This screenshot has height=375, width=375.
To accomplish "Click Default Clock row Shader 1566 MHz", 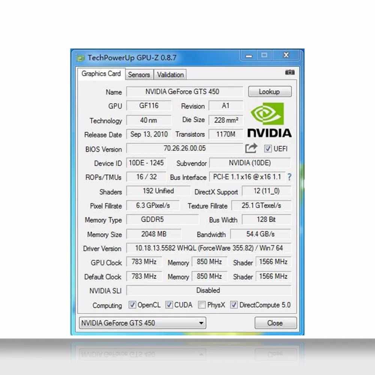I will 273,276.
